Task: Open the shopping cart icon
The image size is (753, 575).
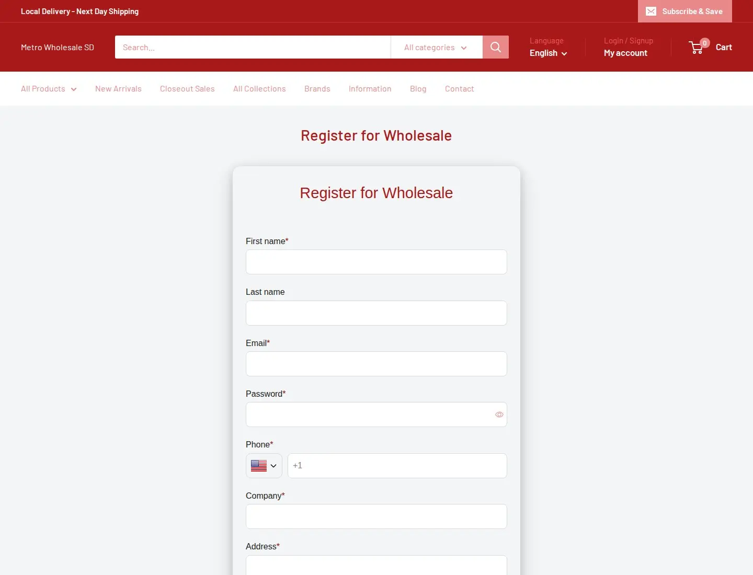Action: [696, 48]
